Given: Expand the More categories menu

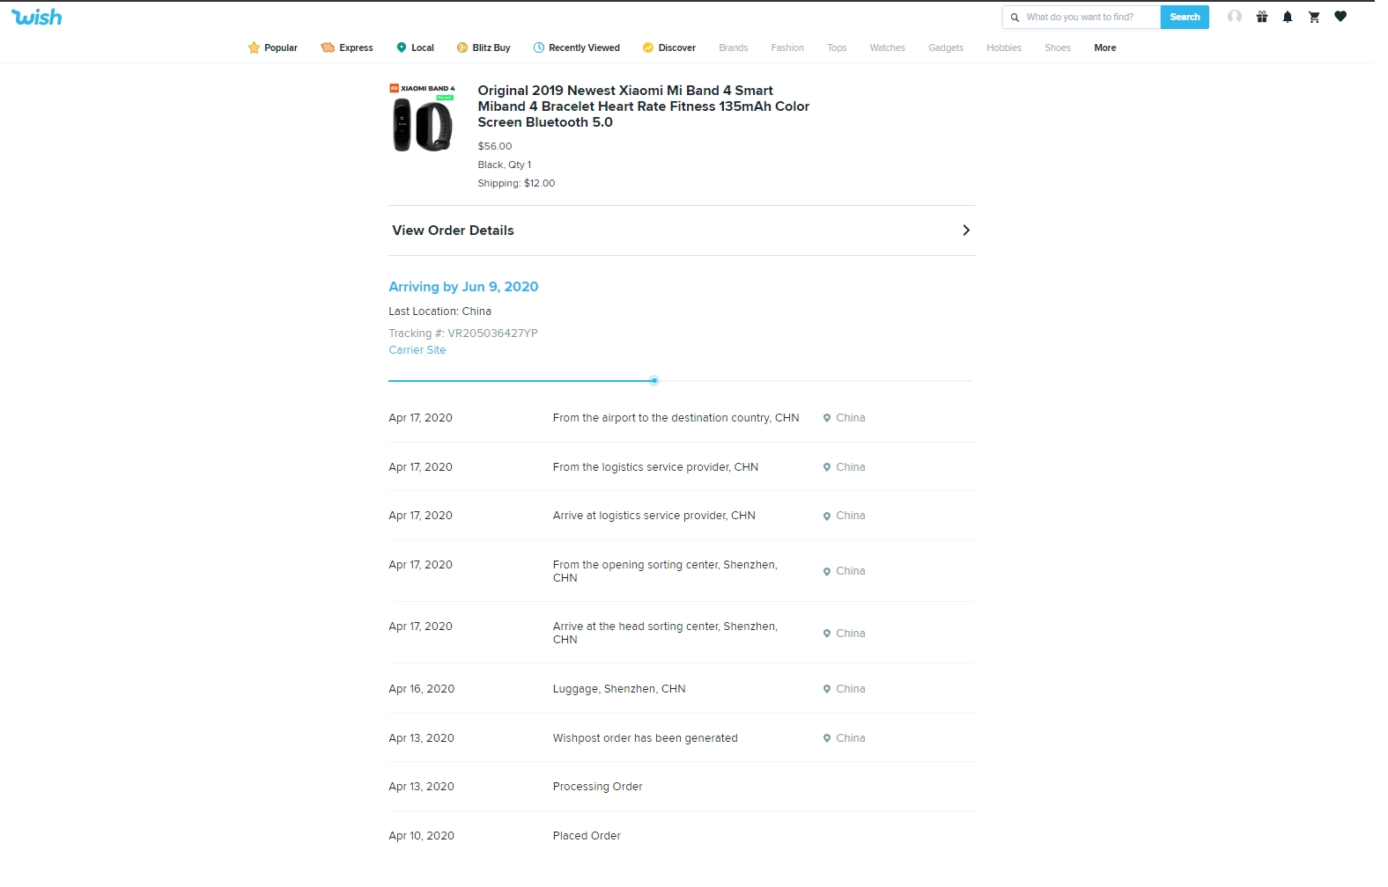Looking at the screenshot, I should point(1105,48).
